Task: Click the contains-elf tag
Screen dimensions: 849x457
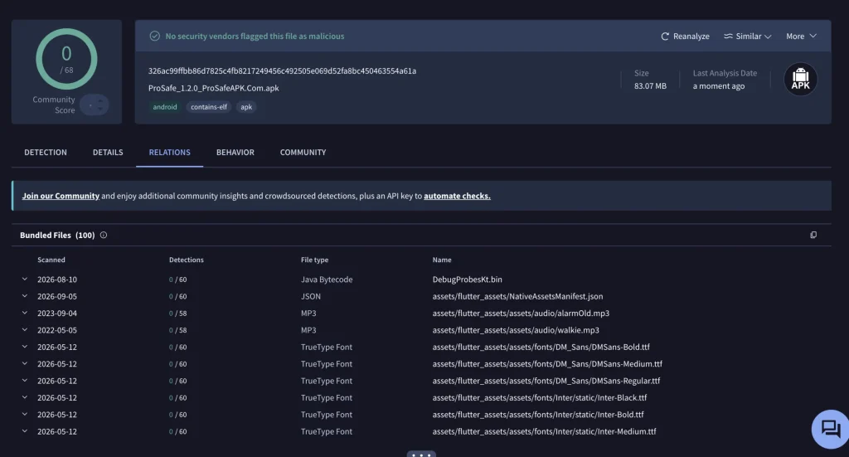Action: tap(208, 107)
